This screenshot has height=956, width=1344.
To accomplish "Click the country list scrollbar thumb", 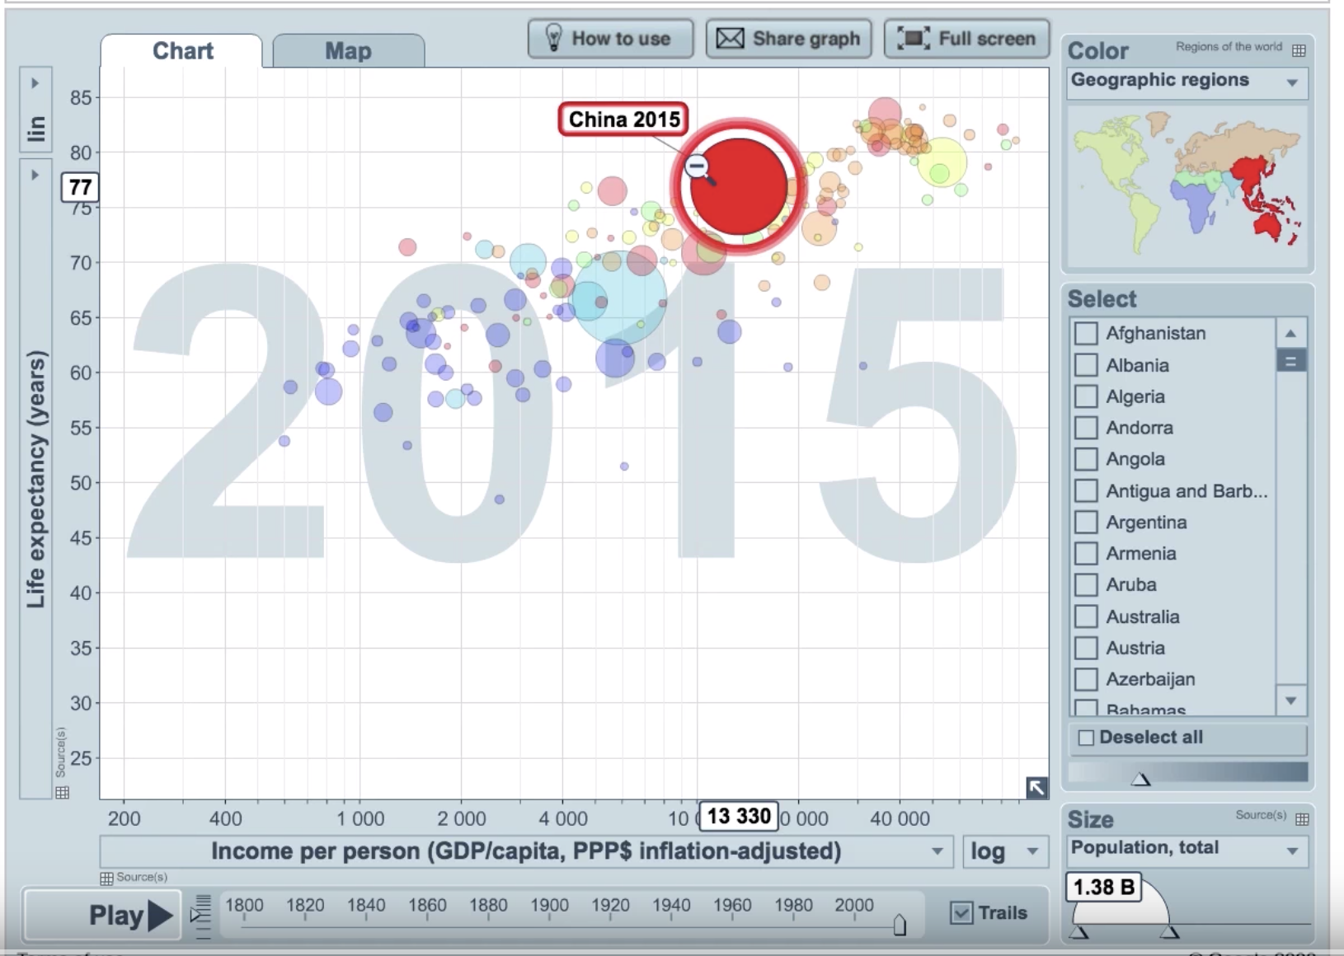I will pos(1290,361).
